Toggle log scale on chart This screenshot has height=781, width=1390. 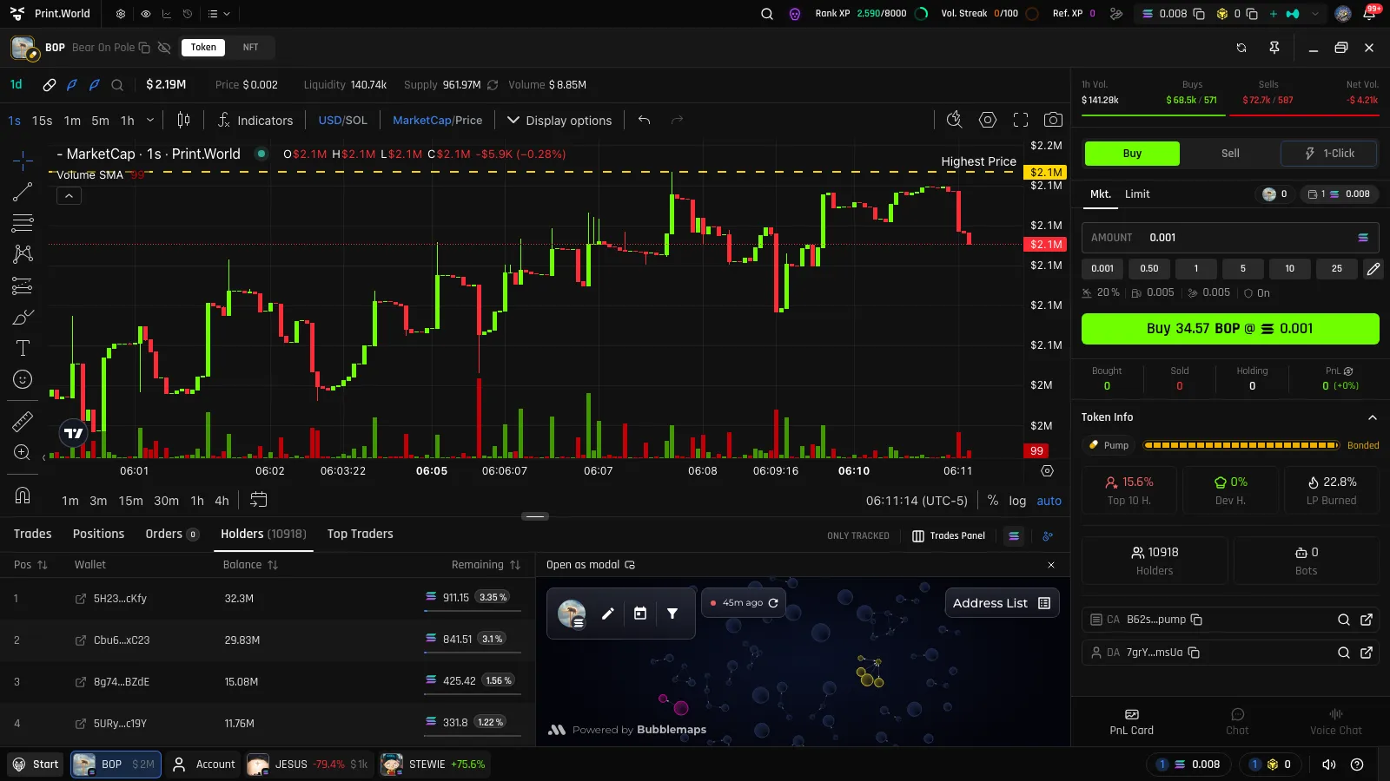point(1017,501)
